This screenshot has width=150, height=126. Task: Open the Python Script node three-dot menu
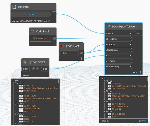[x=47, y=75]
